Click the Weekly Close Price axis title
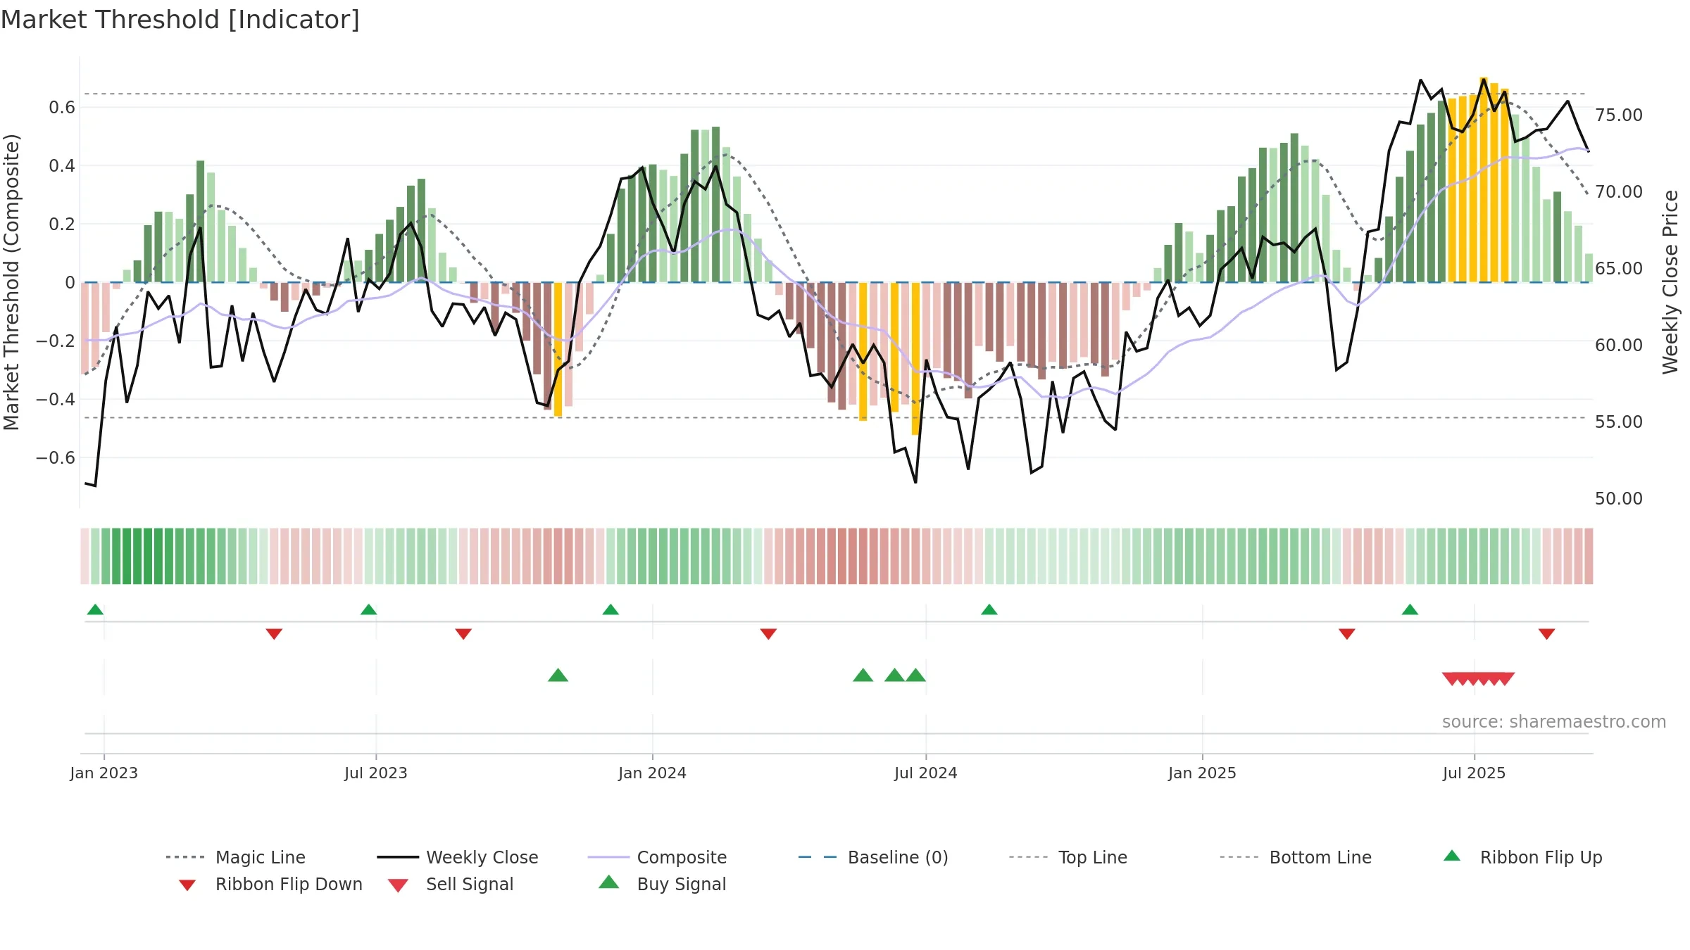 point(1670,282)
